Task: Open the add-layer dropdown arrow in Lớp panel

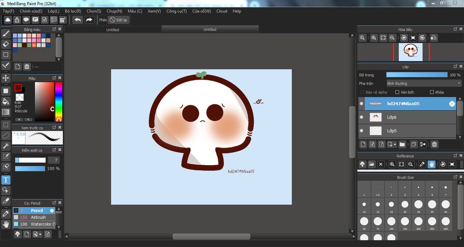Action: tap(395, 144)
